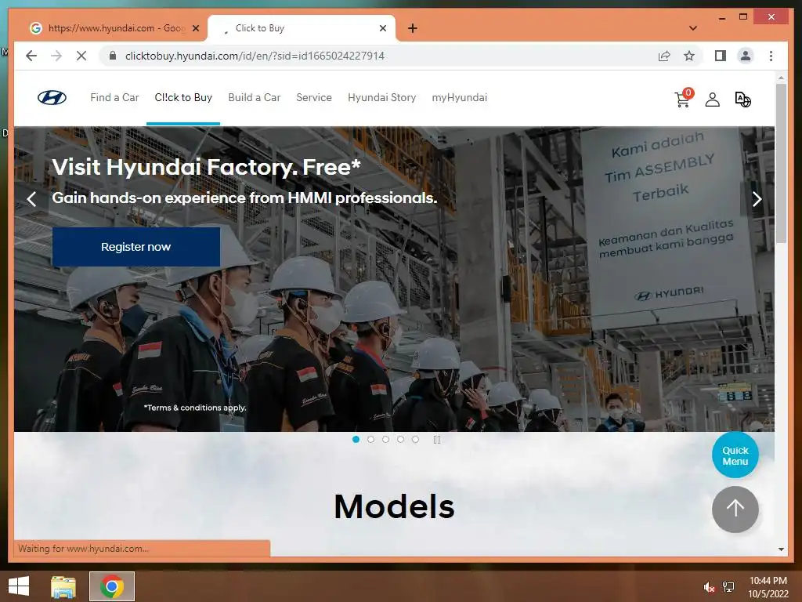Switch to the hyundai.com Google search tab
Screen dimensions: 802x602
[114, 28]
